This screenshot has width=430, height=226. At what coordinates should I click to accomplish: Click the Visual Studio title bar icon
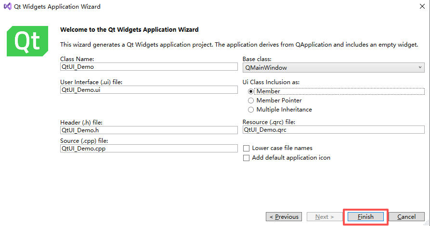point(7,6)
